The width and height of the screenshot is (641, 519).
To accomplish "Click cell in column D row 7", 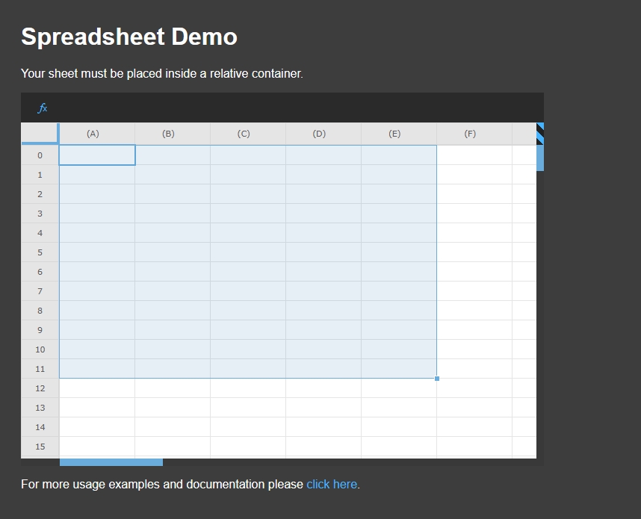I will tap(323, 291).
